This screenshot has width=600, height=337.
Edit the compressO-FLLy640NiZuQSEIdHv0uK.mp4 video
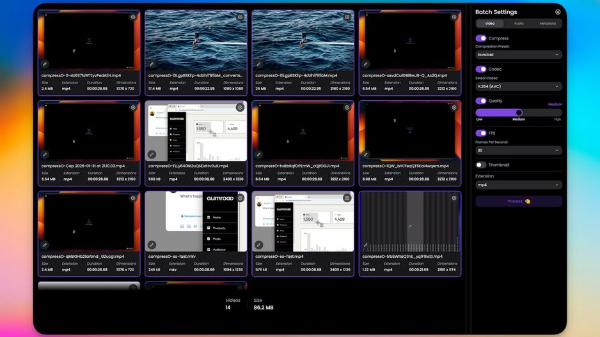coord(152,154)
